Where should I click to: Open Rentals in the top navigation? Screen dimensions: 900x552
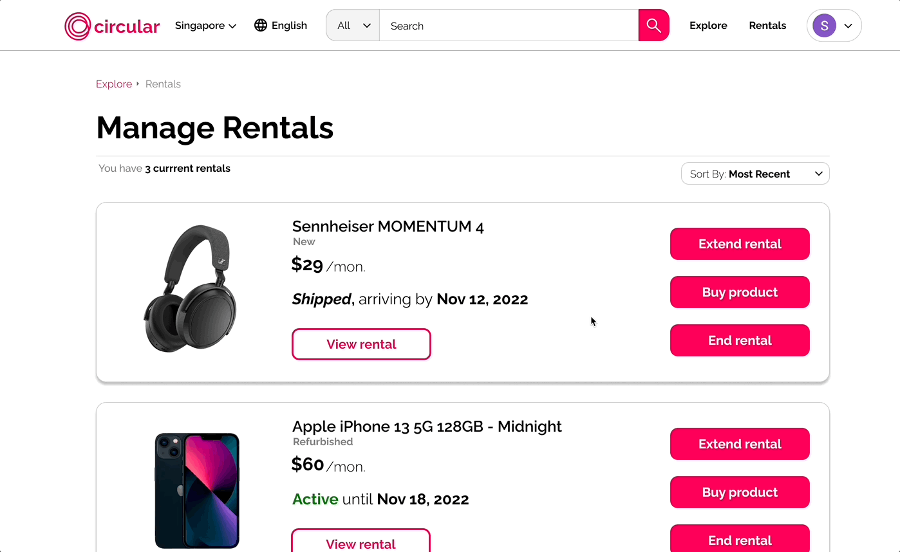coord(767,26)
